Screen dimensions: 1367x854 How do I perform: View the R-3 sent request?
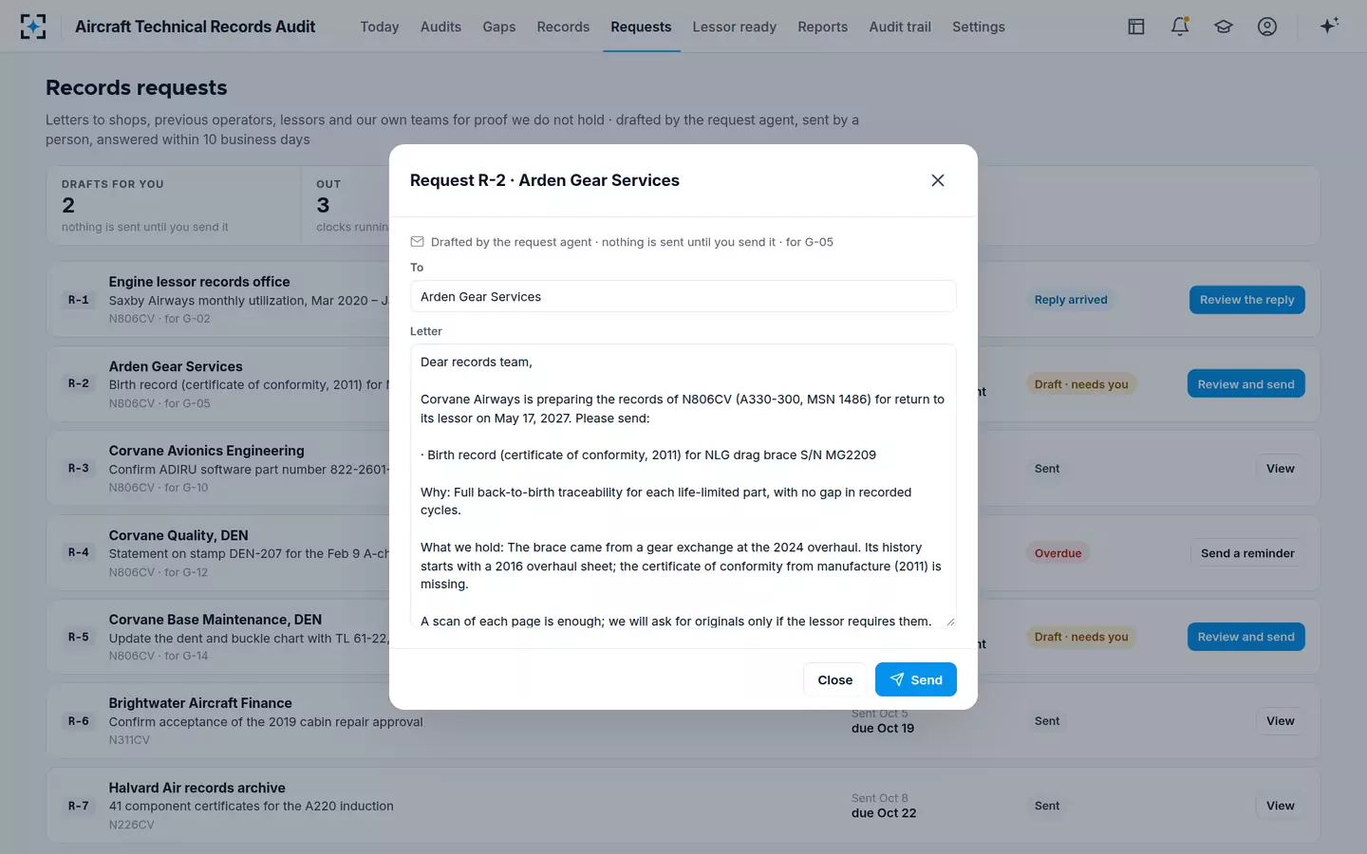(x=1281, y=469)
